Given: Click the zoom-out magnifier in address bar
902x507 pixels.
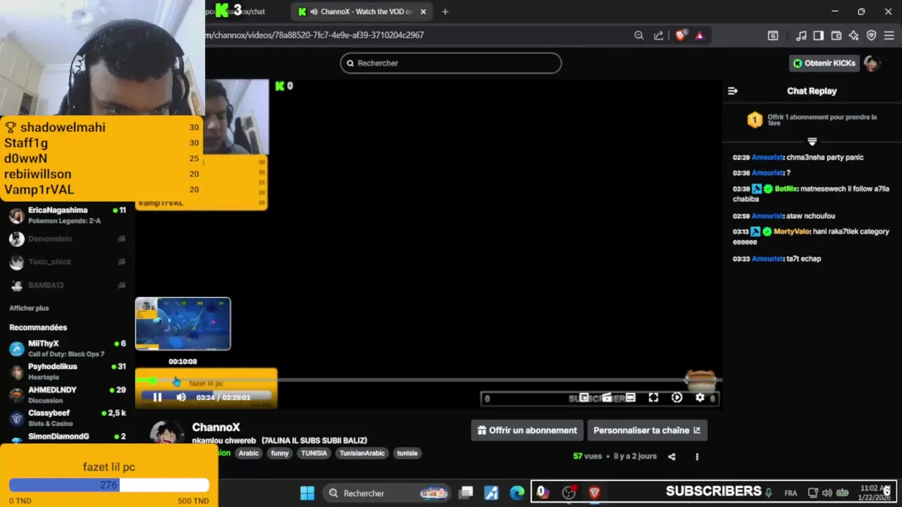Looking at the screenshot, I should [638, 35].
